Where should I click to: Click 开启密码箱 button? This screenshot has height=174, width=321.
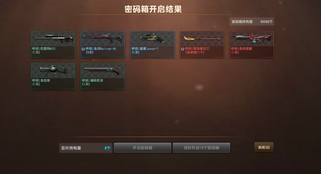pyautogui.click(x=142, y=148)
